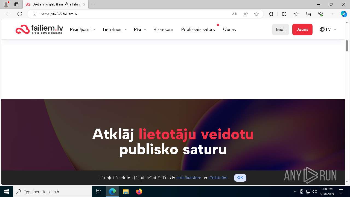Expand the Rīki menu
Image resolution: width=350 pixels, height=197 pixels.
[140, 30]
